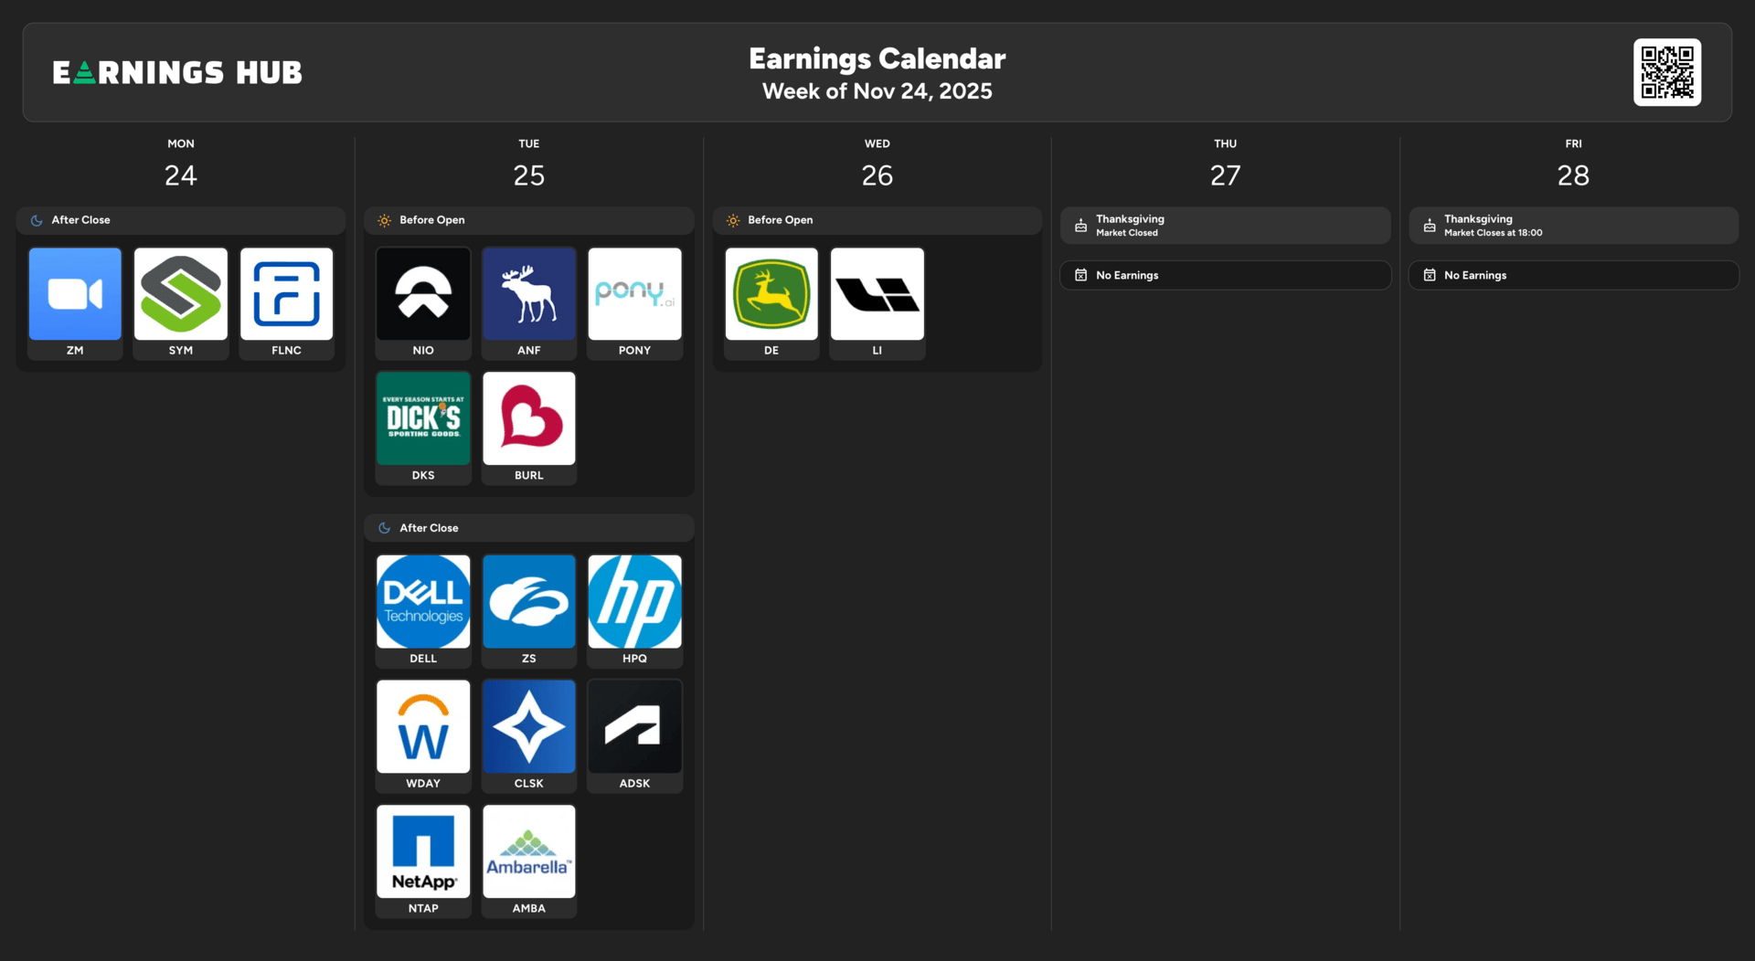The image size is (1755, 961).
Task: Click Tuesday's 'Before Open' label
Action: (x=432, y=220)
